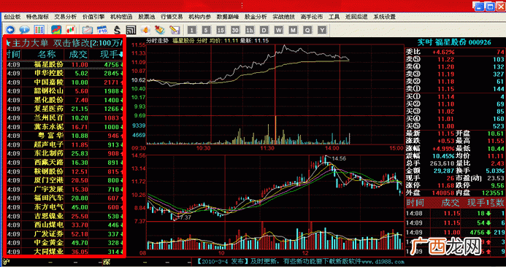Open the briefcase chart toolbar icon

coord(88,30)
